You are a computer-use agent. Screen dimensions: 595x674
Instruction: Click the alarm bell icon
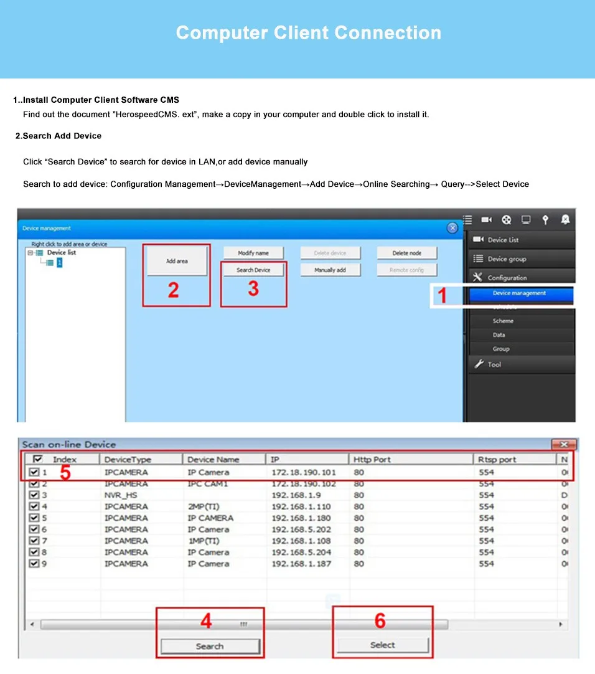pyautogui.click(x=565, y=220)
